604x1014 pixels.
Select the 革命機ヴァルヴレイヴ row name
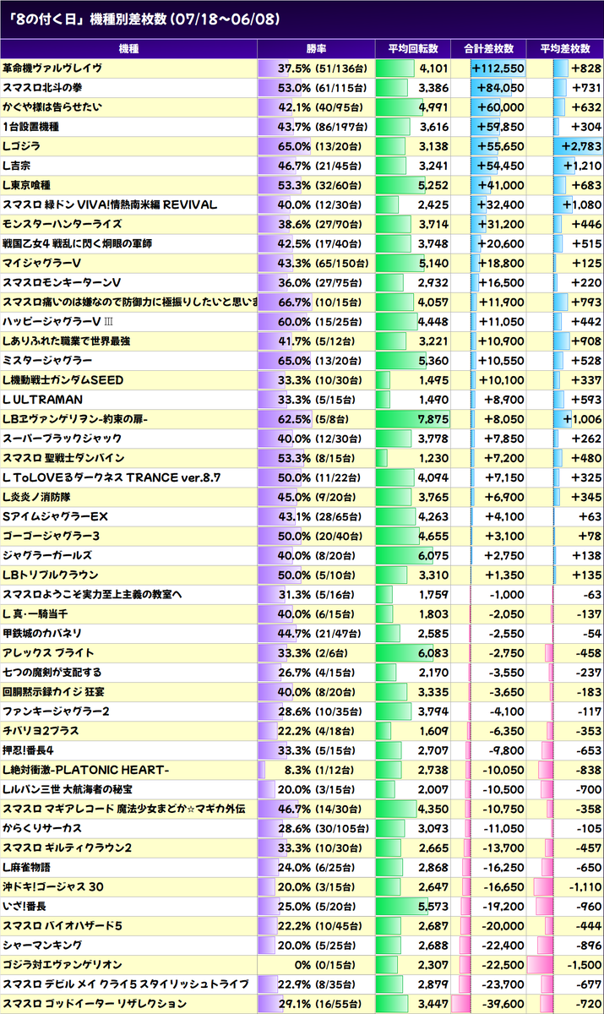[53, 68]
